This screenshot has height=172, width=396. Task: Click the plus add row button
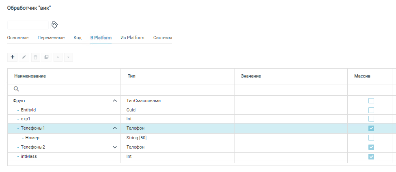pos(12,57)
